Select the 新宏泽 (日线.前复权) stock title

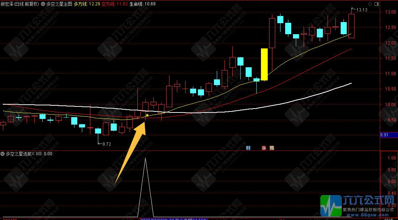(19, 4)
